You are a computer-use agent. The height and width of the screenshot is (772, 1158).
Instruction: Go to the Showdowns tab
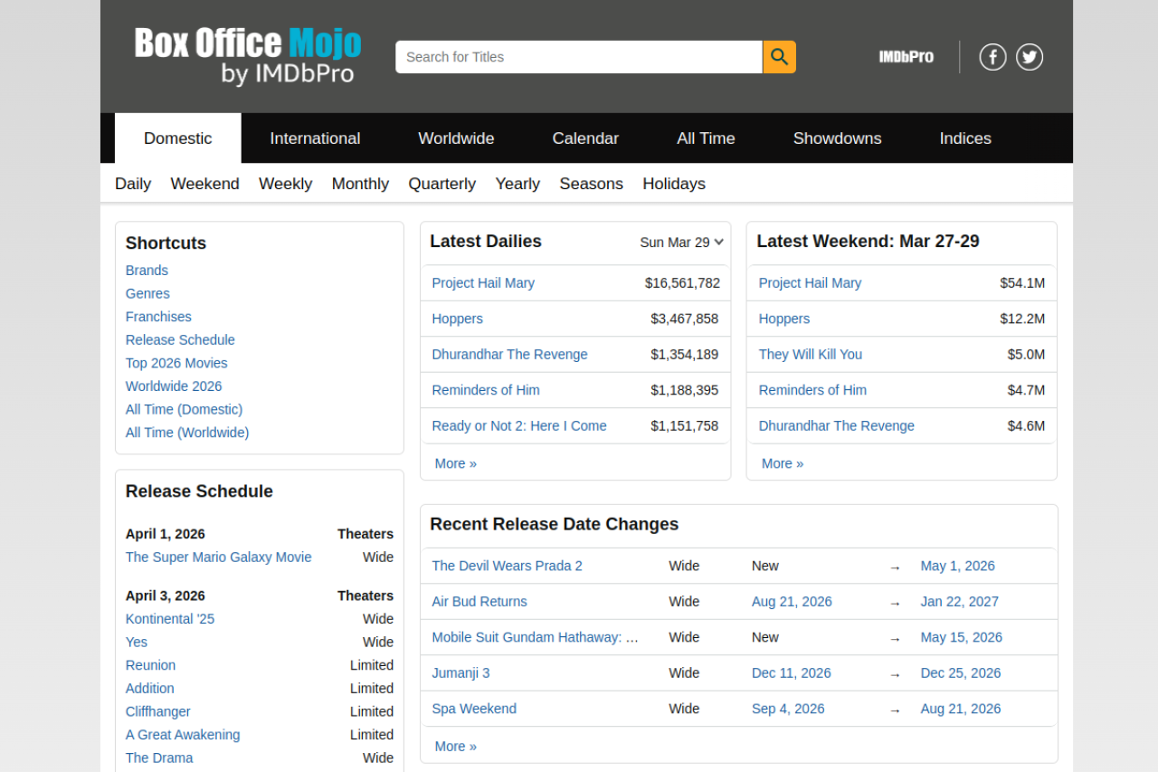(x=837, y=138)
